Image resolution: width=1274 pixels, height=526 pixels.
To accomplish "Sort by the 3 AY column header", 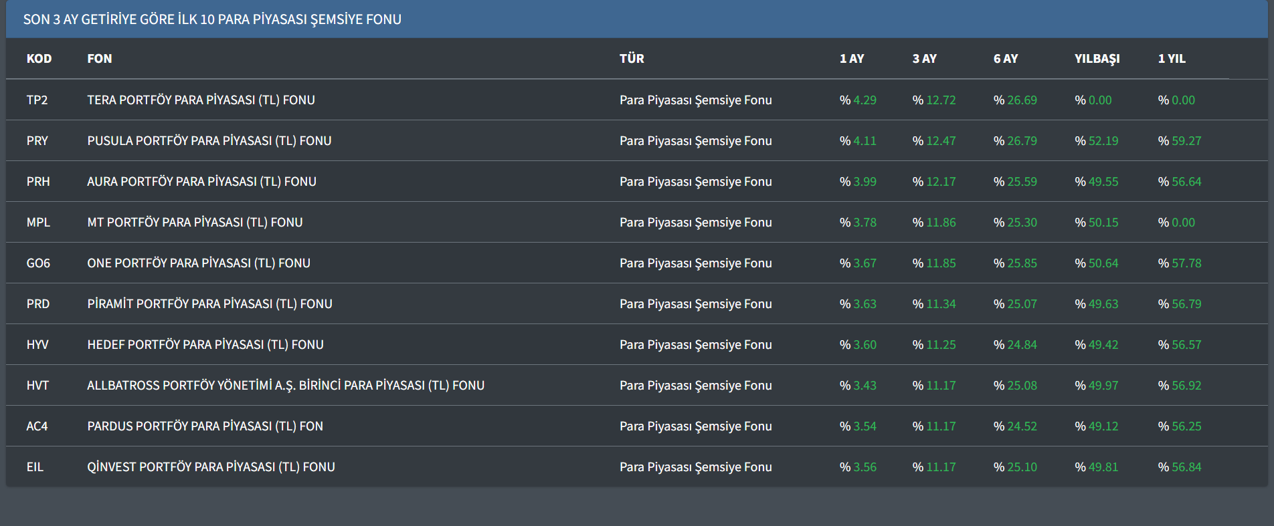I will [924, 59].
